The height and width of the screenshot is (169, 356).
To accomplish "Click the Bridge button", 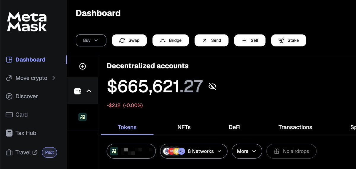I will [x=171, y=40].
